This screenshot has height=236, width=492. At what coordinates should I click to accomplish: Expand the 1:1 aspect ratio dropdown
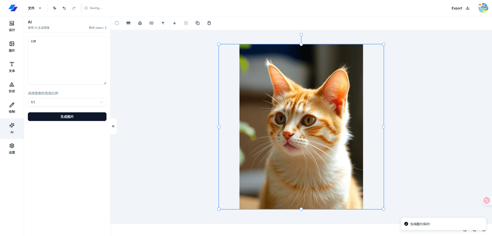point(67,102)
